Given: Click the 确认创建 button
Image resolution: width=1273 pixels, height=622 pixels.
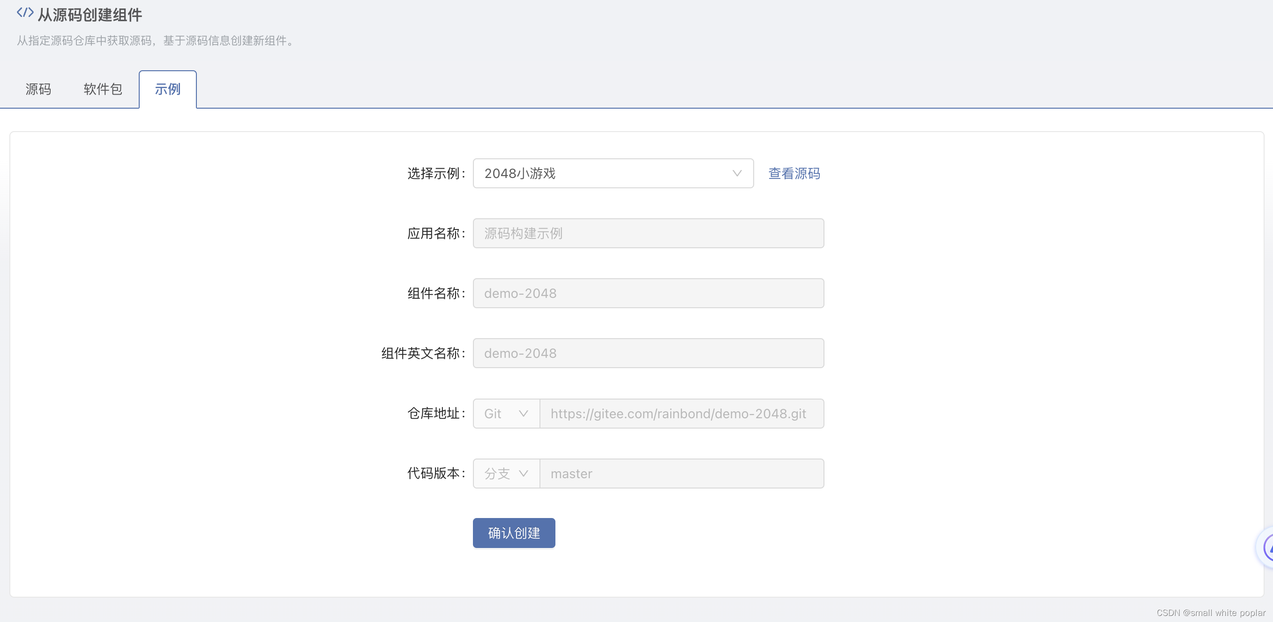Looking at the screenshot, I should (513, 533).
